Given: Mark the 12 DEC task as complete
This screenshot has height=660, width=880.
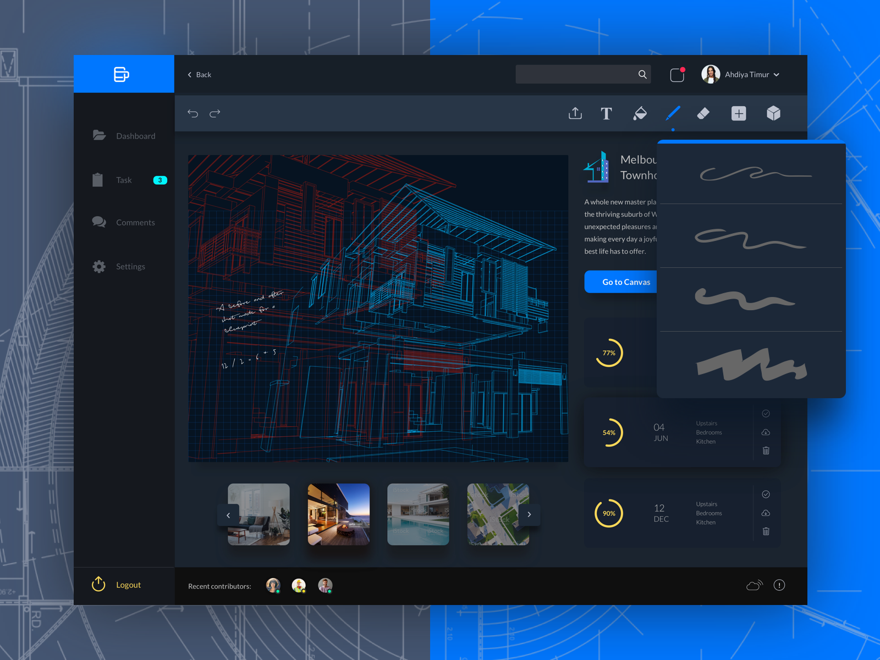Looking at the screenshot, I should coord(766,494).
